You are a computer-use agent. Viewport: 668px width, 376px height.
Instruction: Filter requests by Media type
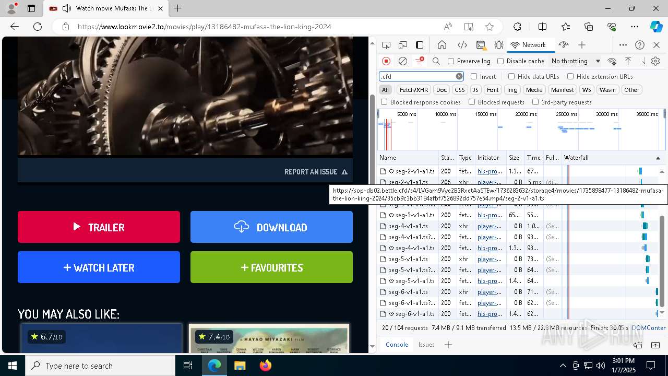tap(534, 90)
